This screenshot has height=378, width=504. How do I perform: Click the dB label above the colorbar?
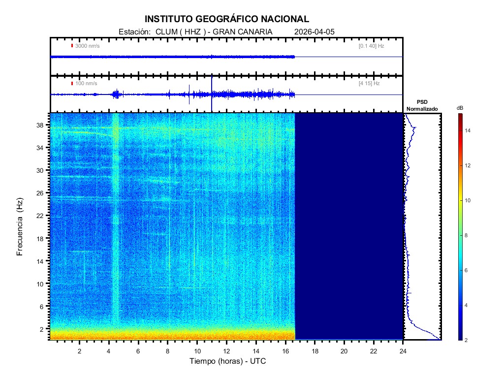[460, 107]
